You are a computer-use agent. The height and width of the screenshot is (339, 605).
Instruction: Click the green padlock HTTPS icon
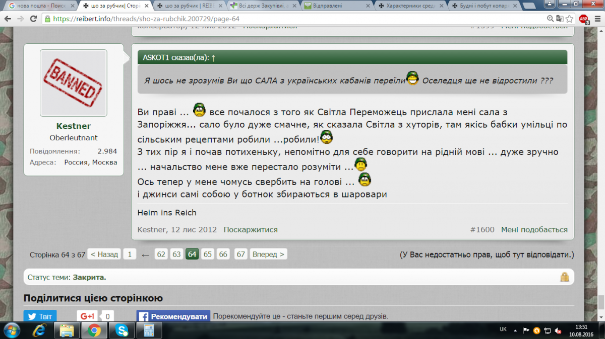[x=47, y=19]
